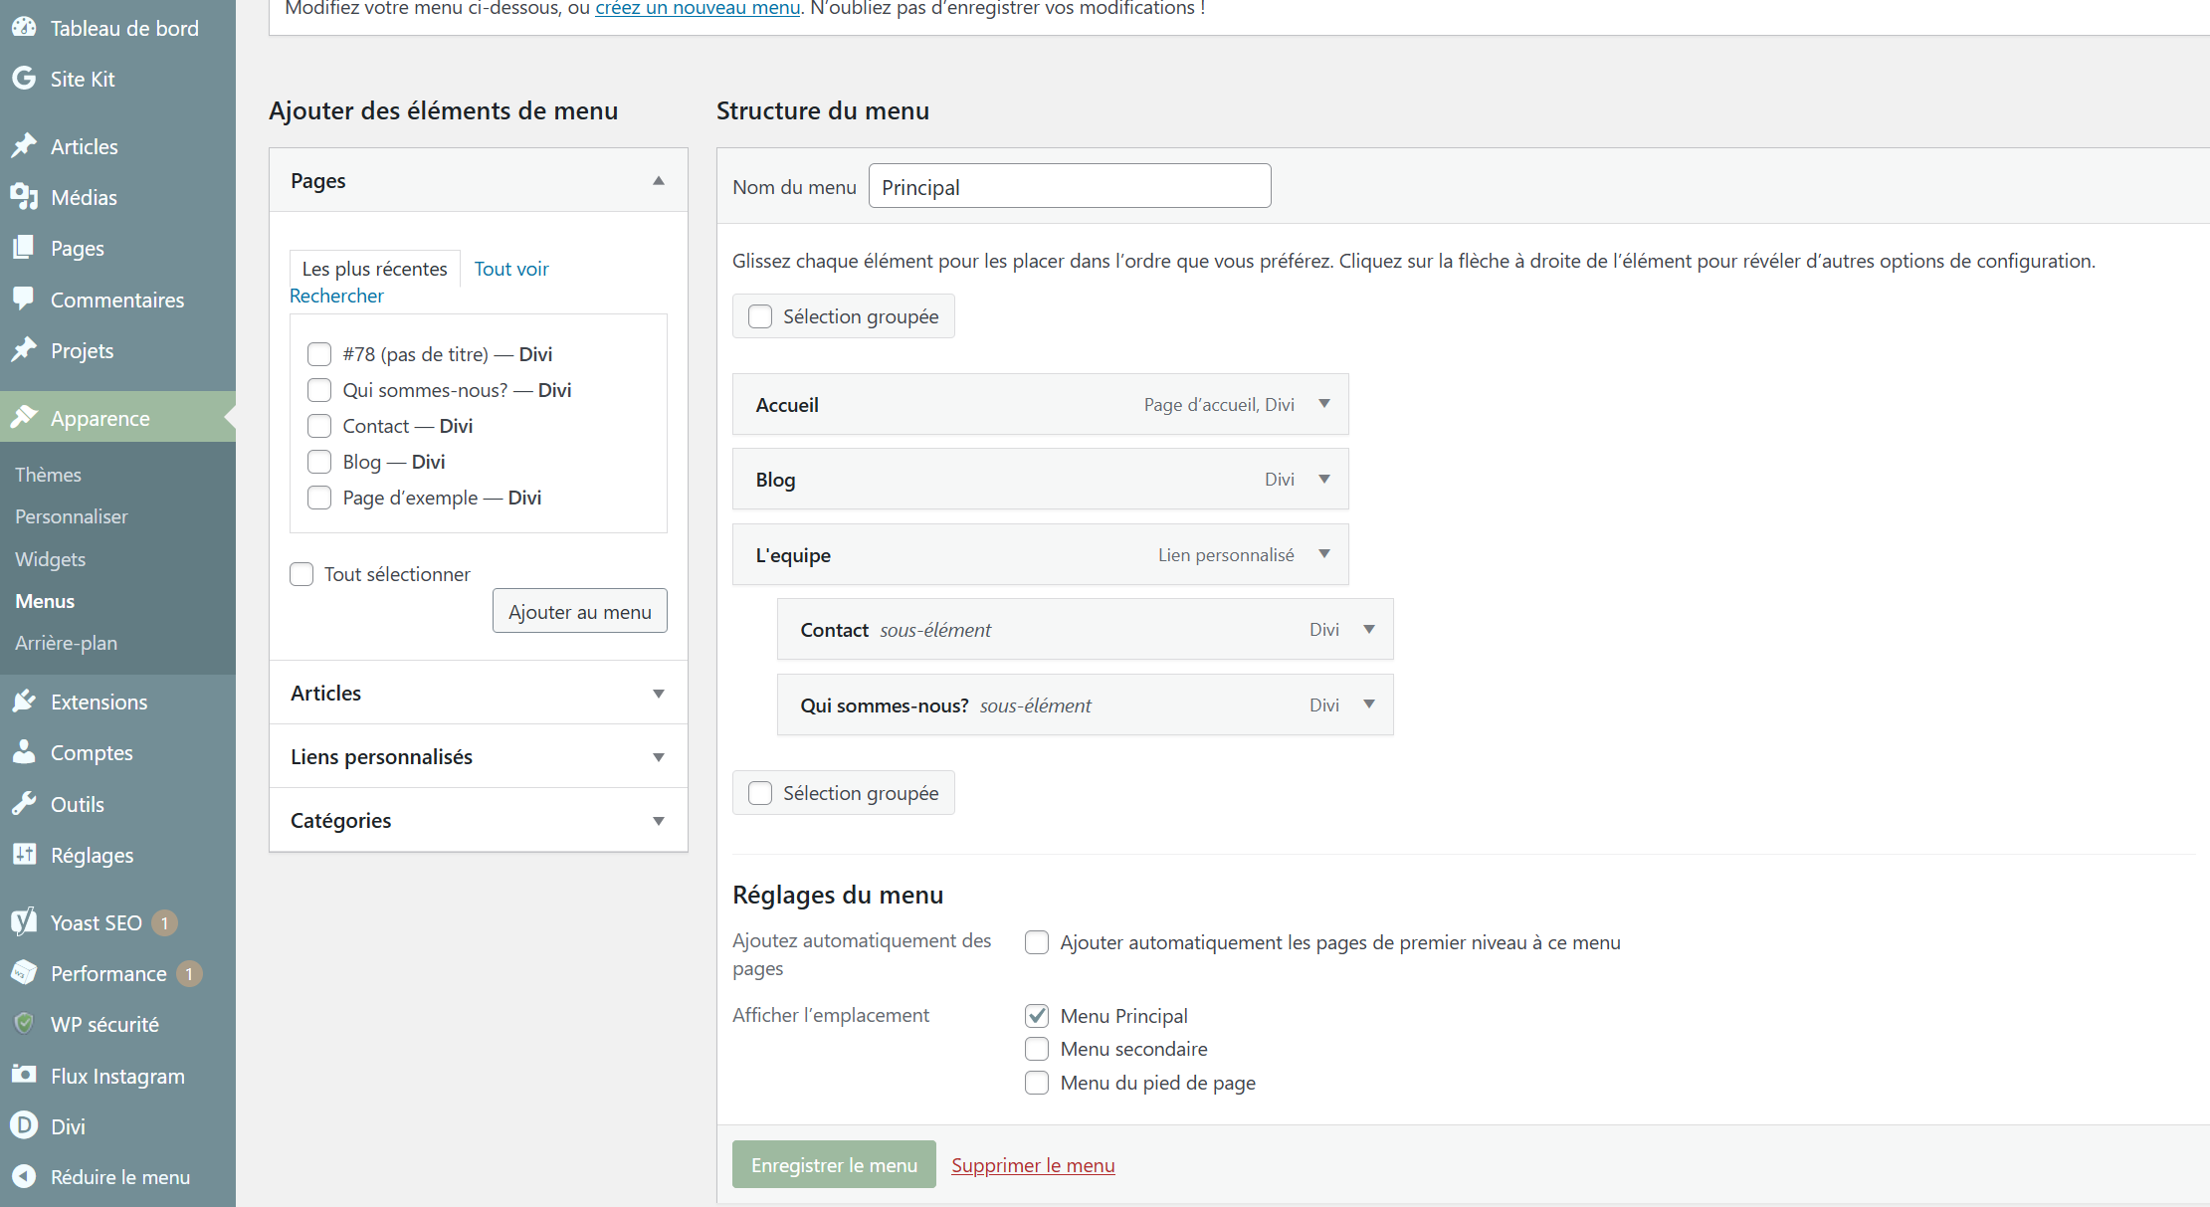The width and height of the screenshot is (2210, 1207).
Task: Click the Extensions plug icon
Action: (24, 702)
